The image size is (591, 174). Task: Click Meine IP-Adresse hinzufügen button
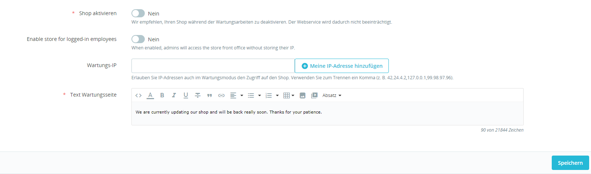pyautogui.click(x=342, y=66)
